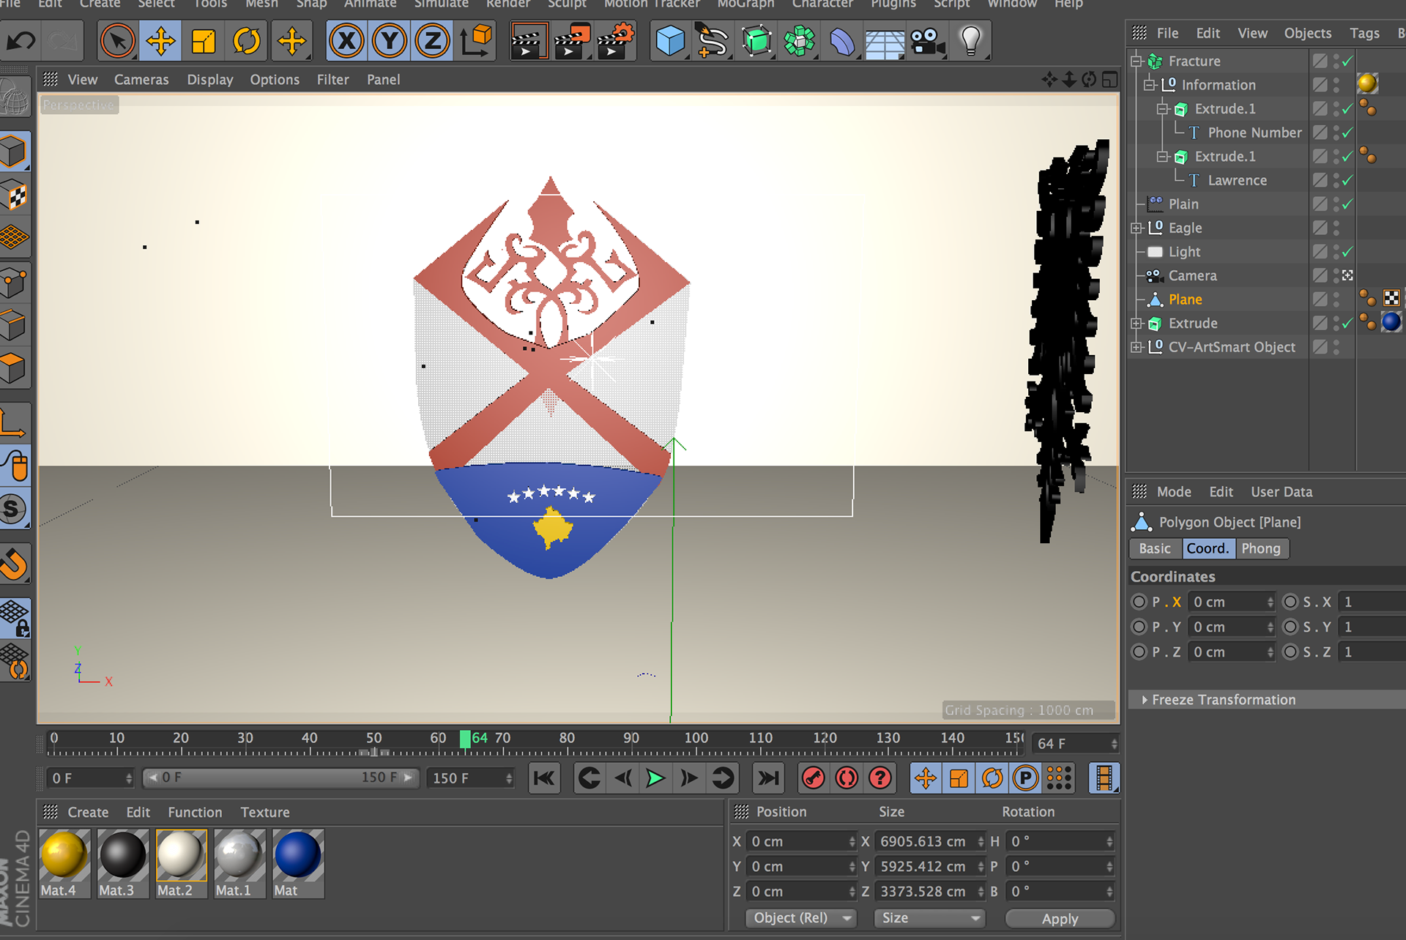Screen dimensions: 1406x940
Task: Select the blue Mat material swatch
Action: point(297,855)
